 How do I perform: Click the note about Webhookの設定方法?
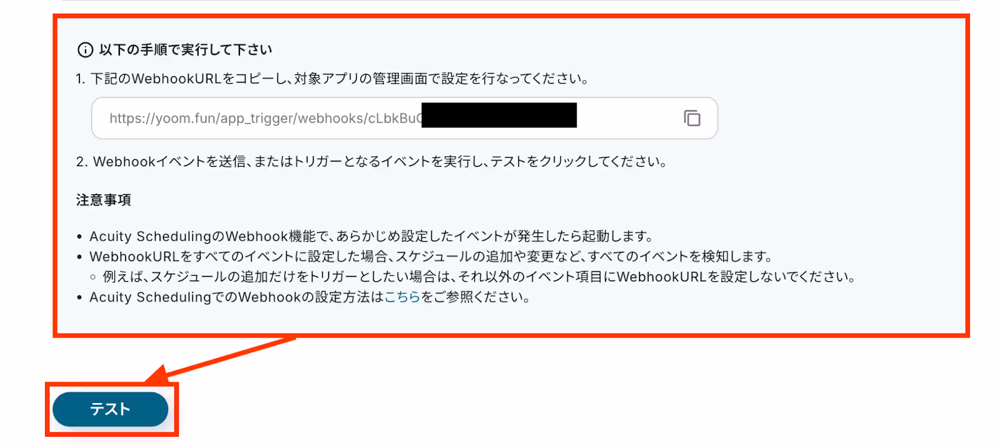[309, 297]
